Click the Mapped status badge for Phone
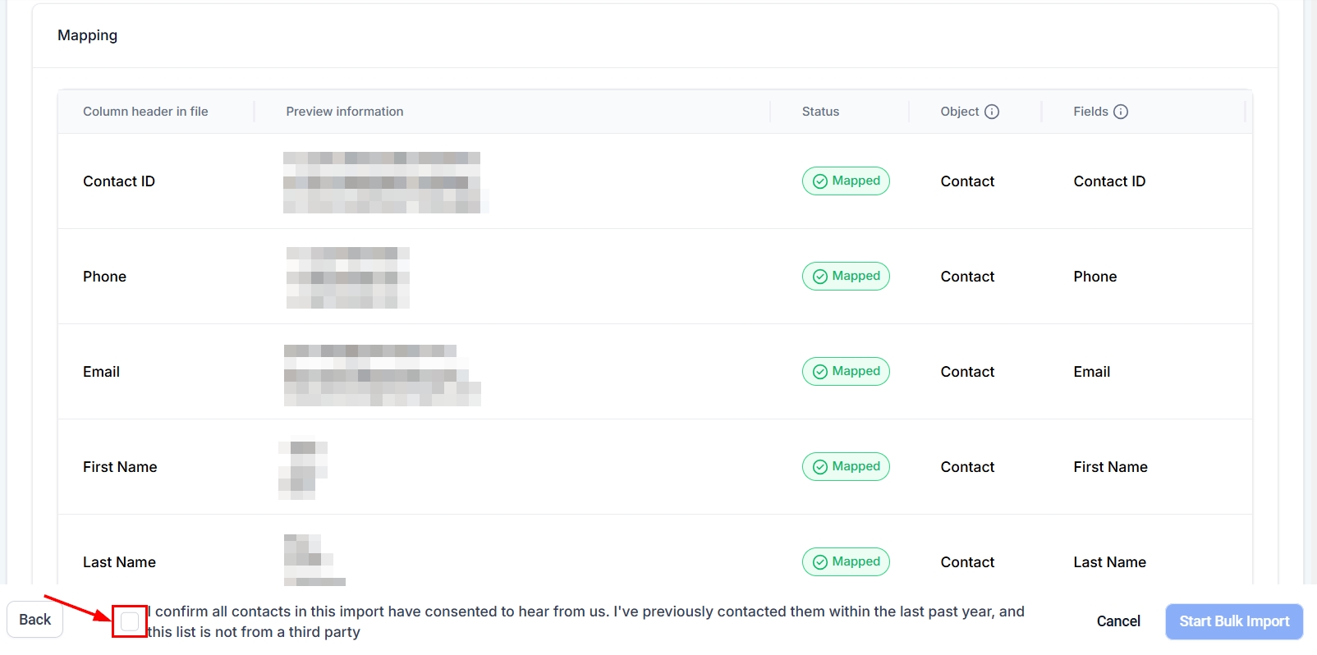Image resolution: width=1317 pixels, height=655 pixels. point(846,277)
